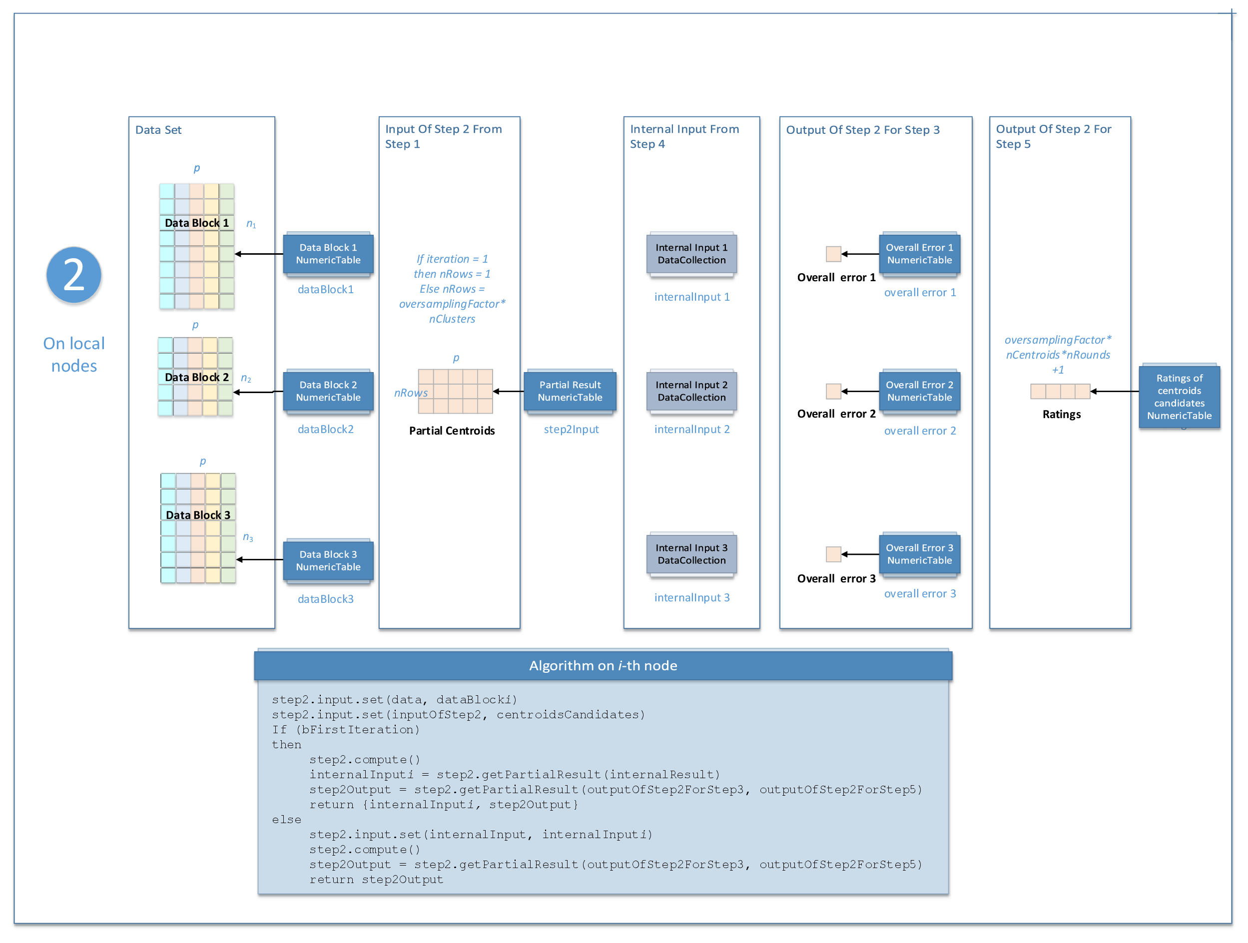This screenshot has height=943, width=1248.
Task: Click the Overall Error 1 NumericTable box
Action: click(x=919, y=254)
